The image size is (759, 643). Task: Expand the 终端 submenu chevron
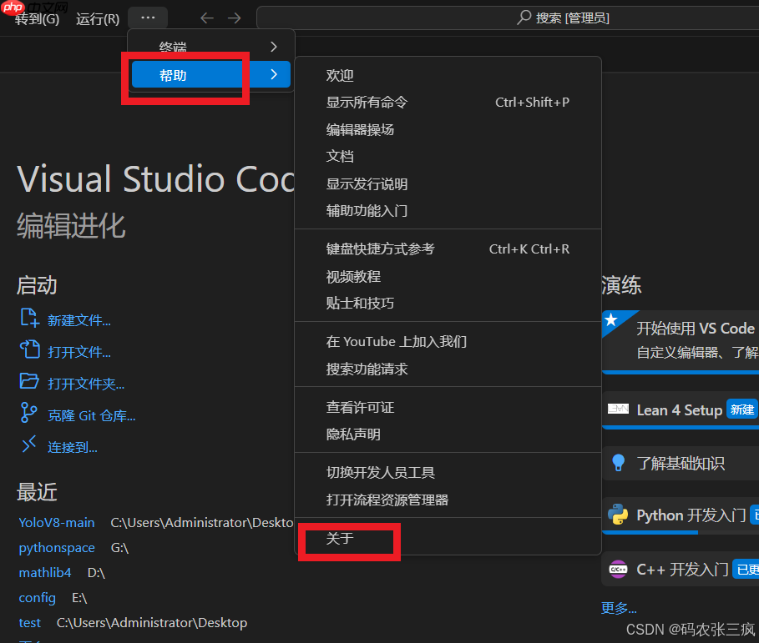pyautogui.click(x=274, y=48)
